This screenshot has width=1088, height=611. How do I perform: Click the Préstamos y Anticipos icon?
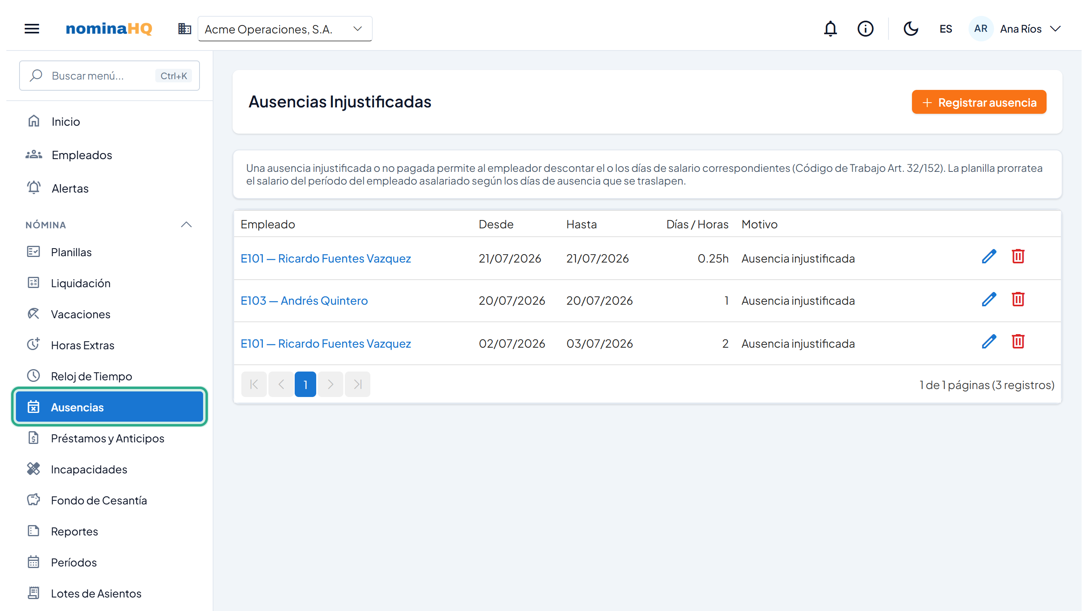click(33, 438)
